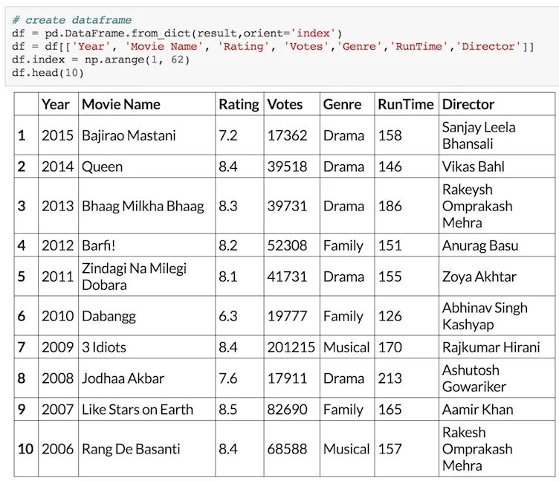Viewport: 559px width, 481px height.
Task: Select the Director column header
Action: [468, 104]
